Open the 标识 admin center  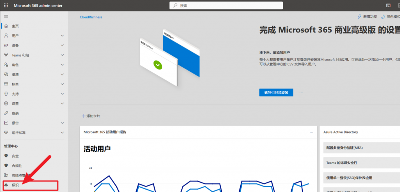15,185
